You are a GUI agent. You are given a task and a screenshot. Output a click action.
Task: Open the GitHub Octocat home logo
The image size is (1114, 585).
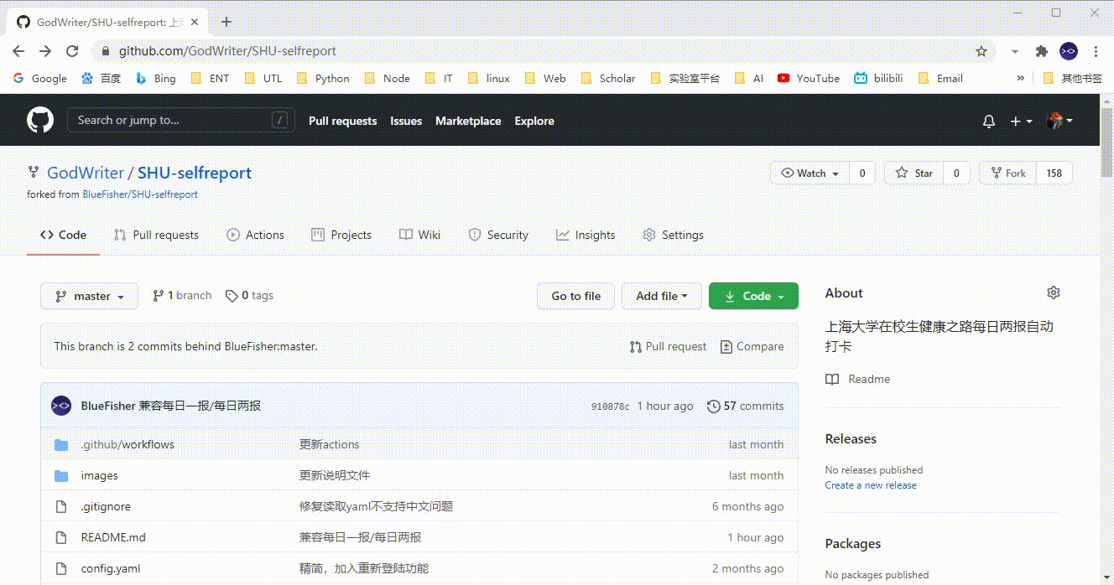39,120
